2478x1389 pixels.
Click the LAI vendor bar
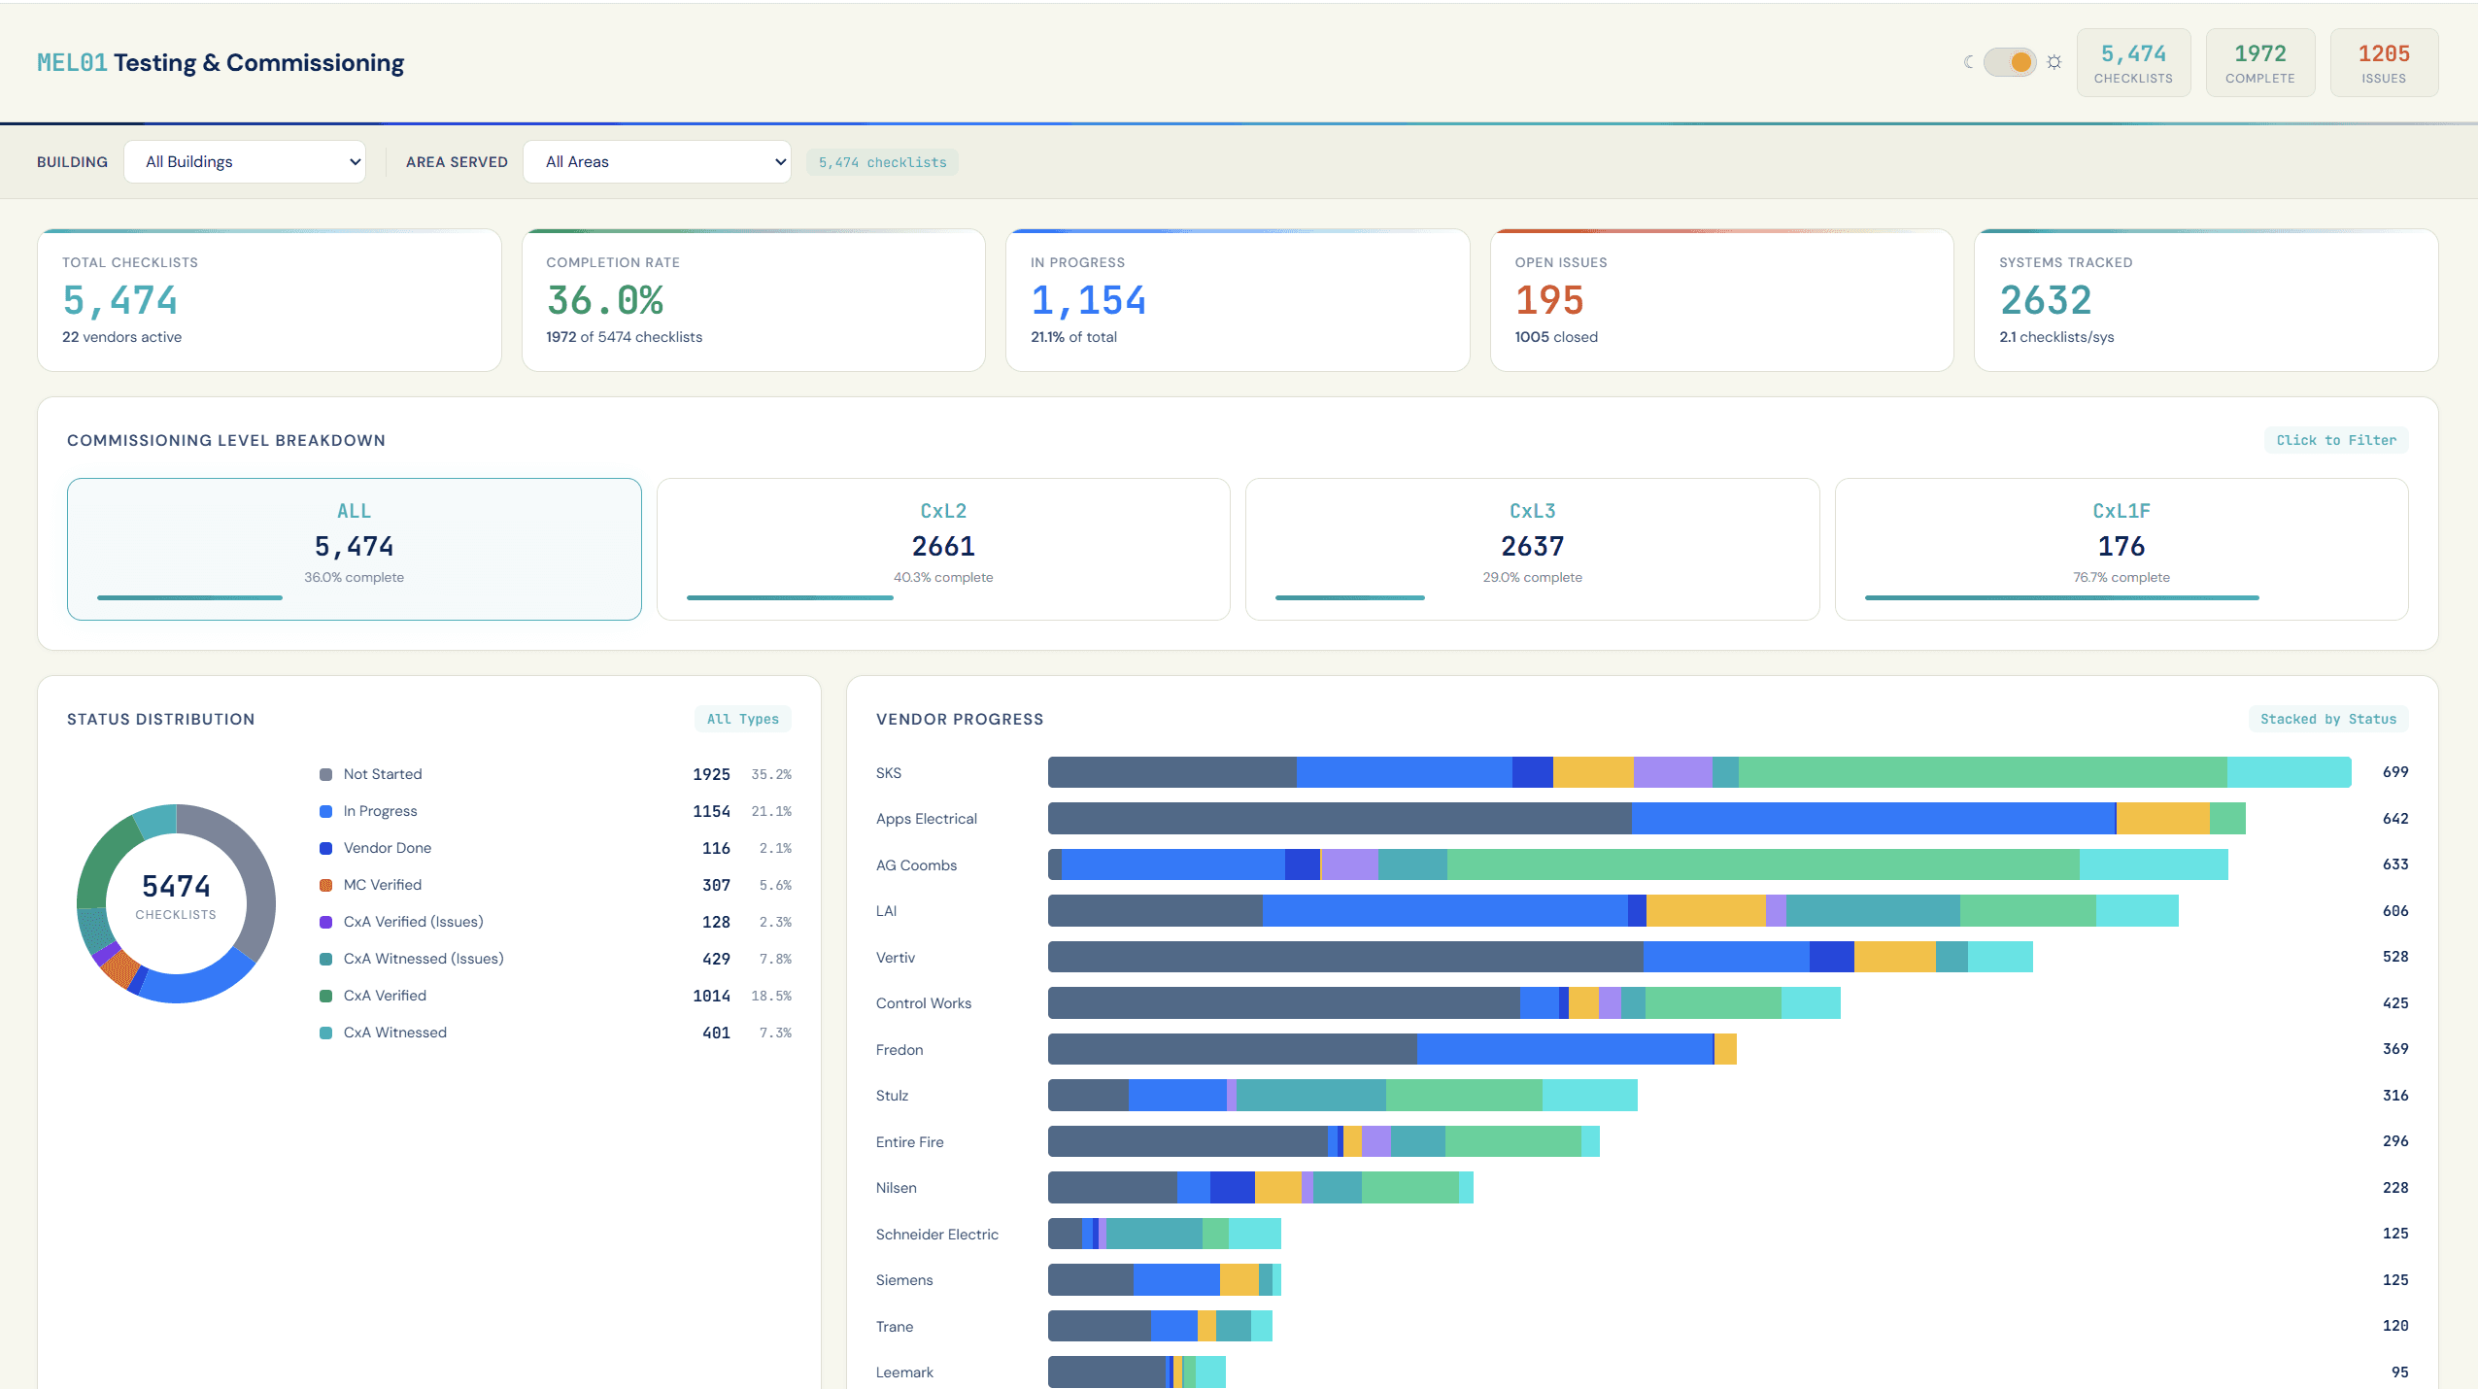coord(1613,911)
